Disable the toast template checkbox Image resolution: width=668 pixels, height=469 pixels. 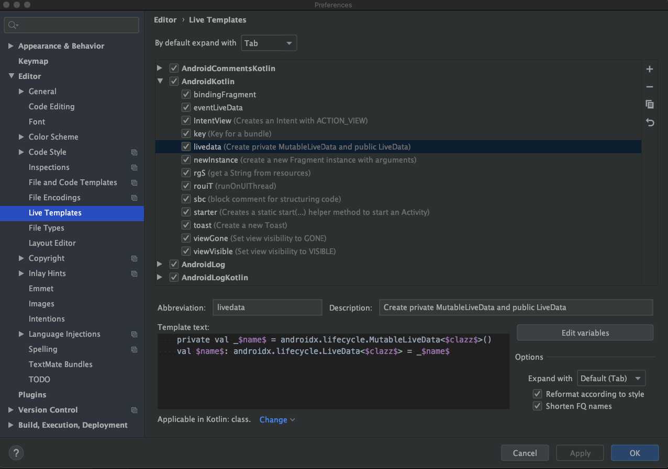point(186,225)
